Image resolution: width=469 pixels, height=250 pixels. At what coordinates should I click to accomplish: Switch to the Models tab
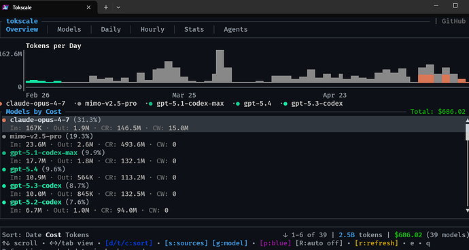[x=69, y=29]
